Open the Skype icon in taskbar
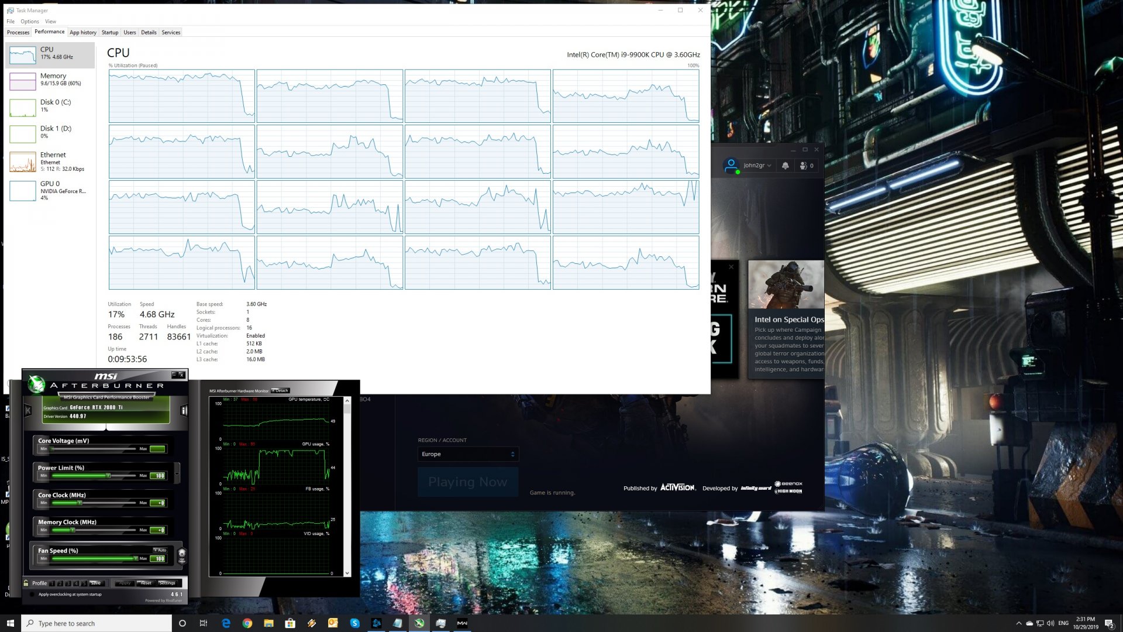1123x632 pixels. click(x=354, y=623)
